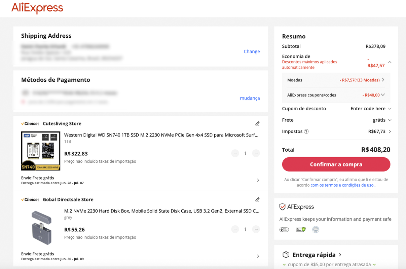Screen dimensions: 406x269
Task: Edit note for Gobal Directsale Store order
Action: coord(257,199)
